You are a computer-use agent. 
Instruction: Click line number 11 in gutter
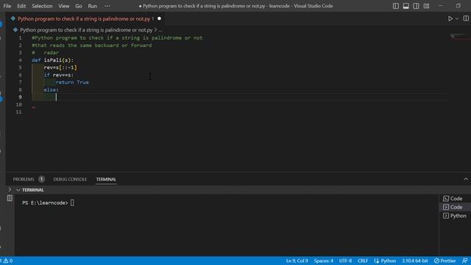(18, 112)
